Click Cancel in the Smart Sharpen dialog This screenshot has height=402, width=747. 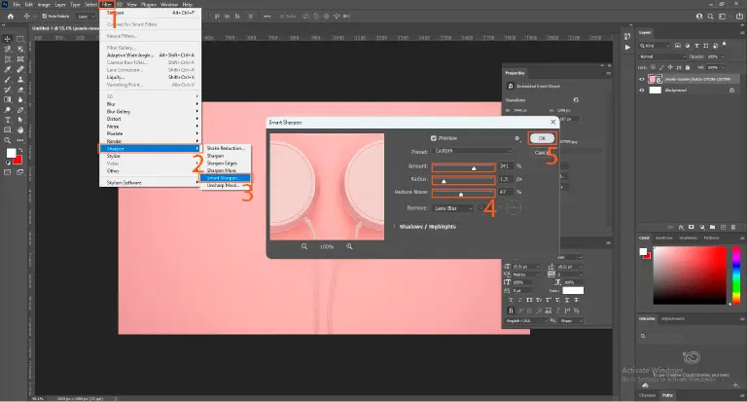pyautogui.click(x=541, y=153)
